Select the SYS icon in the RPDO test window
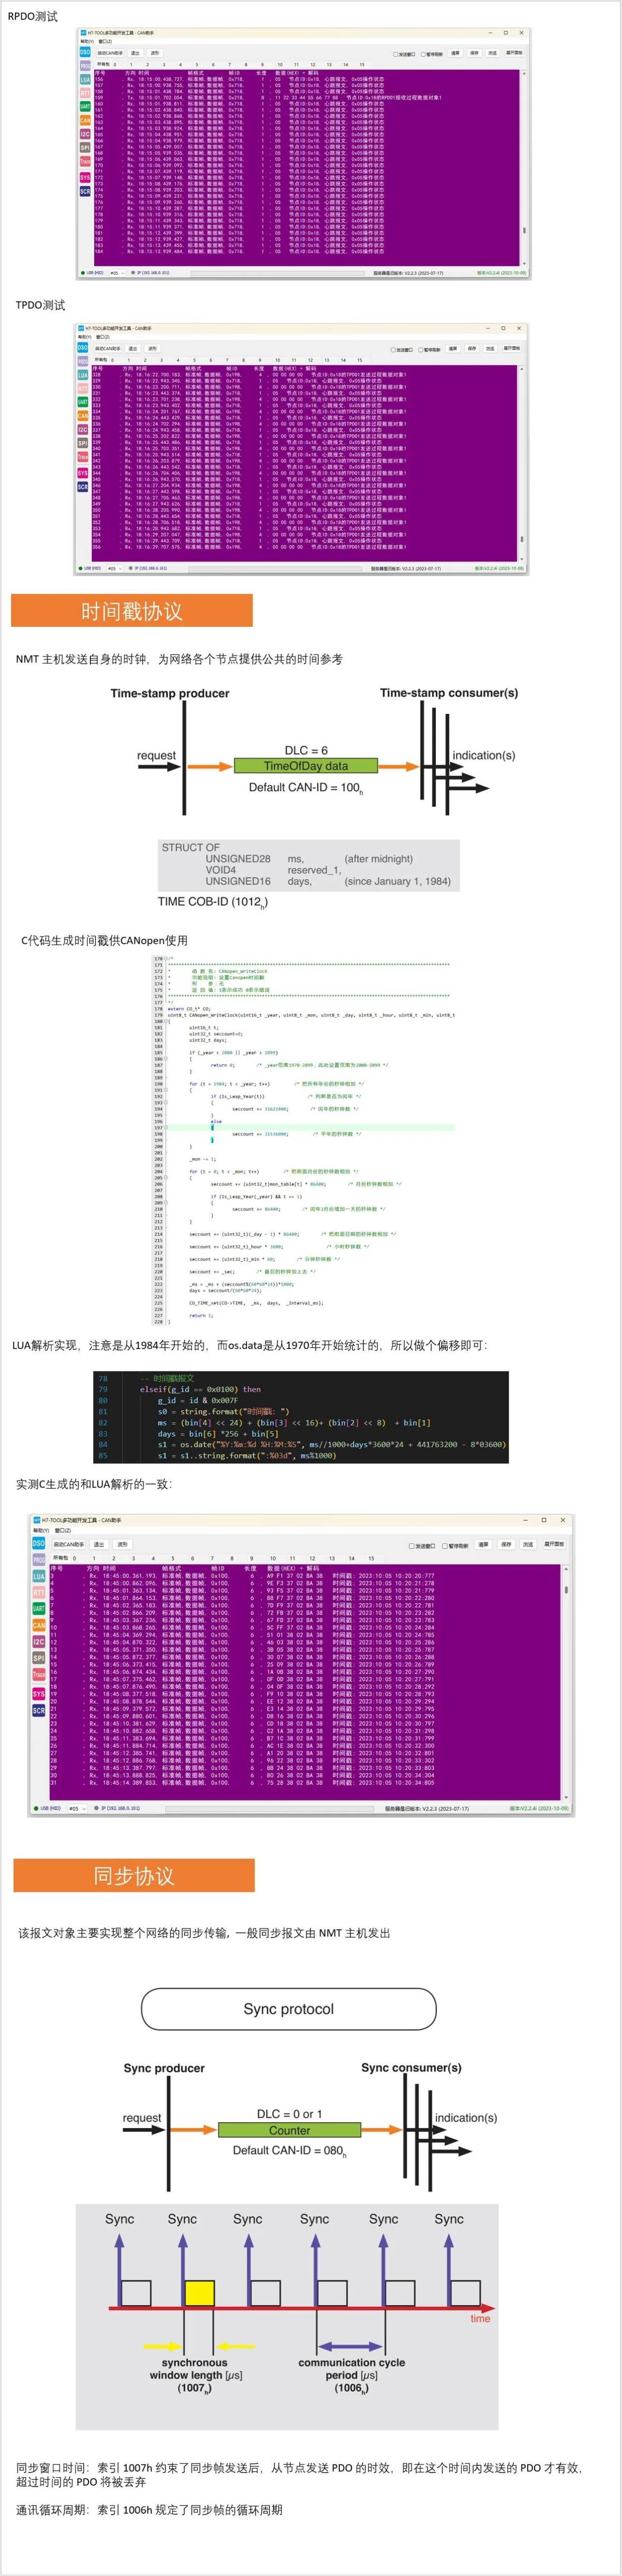The width and height of the screenshot is (622, 2576). [x=85, y=177]
